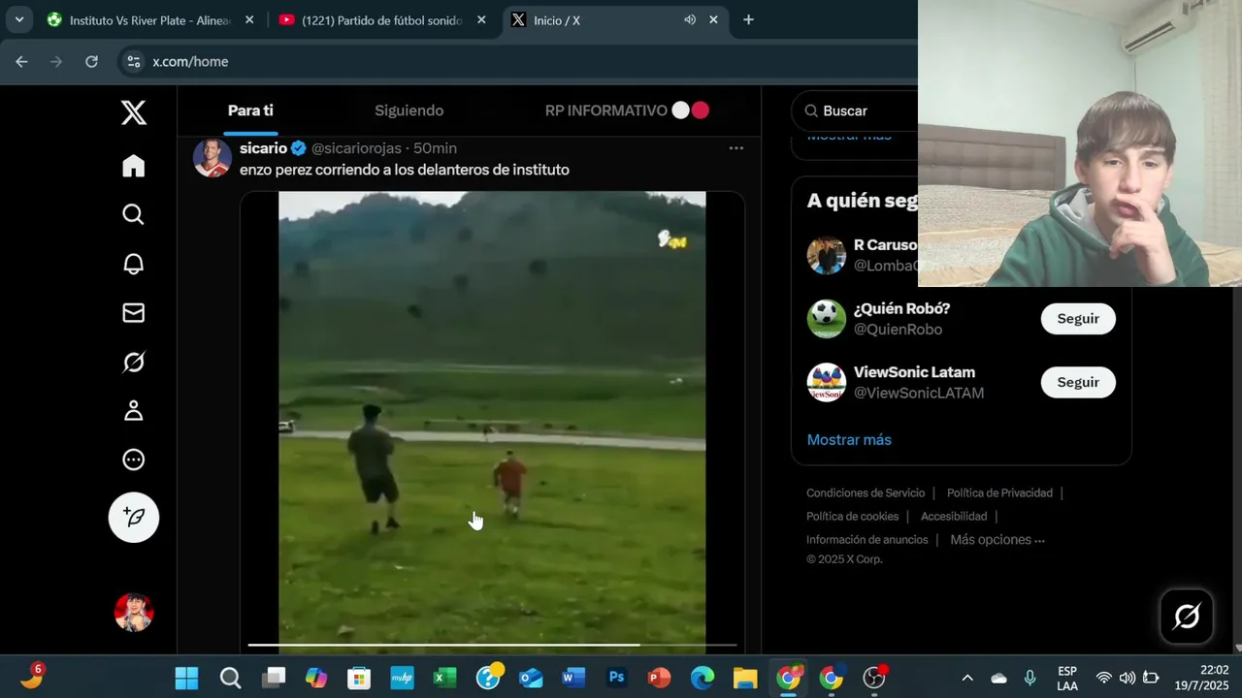Open the sicario display name link
The width and height of the screenshot is (1242, 698).
[263, 148]
